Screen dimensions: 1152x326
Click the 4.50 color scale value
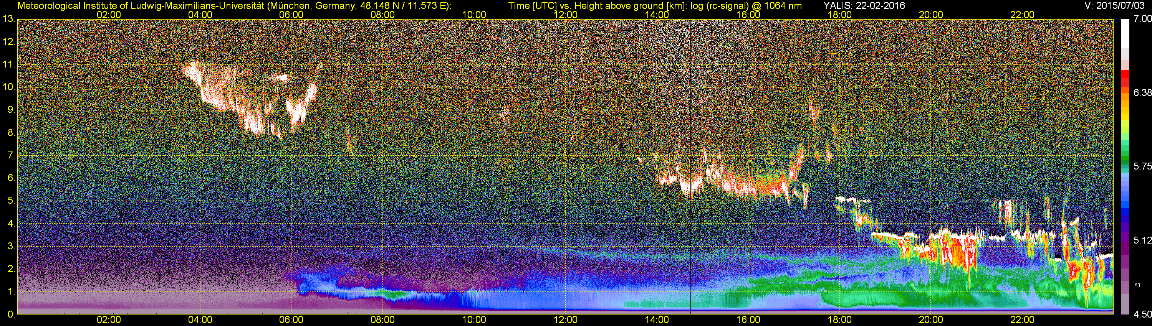click(x=1142, y=314)
